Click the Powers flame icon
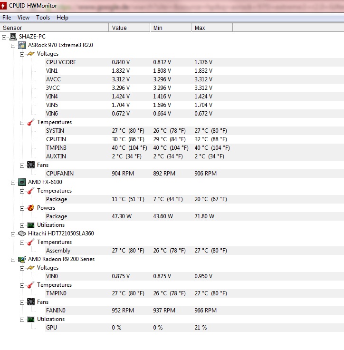This screenshot has height=350, width=344. click(31, 208)
